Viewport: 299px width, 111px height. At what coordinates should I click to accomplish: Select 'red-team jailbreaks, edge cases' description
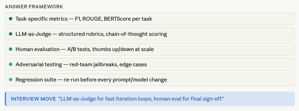108,65
